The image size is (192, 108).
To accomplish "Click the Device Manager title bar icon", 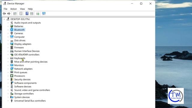I will point(5,3).
